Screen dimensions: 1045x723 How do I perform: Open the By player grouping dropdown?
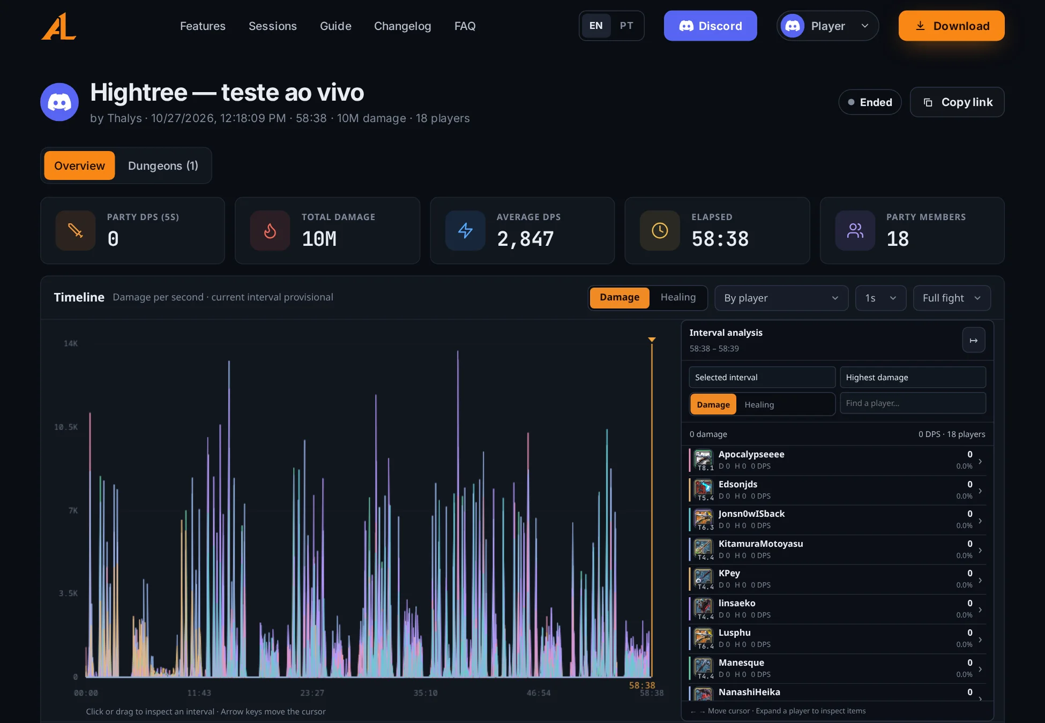(781, 298)
